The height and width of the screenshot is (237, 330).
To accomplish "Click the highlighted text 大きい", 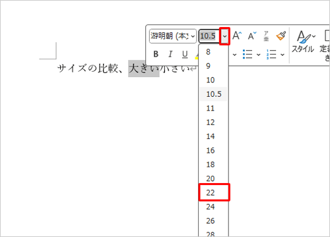I will click(144, 68).
